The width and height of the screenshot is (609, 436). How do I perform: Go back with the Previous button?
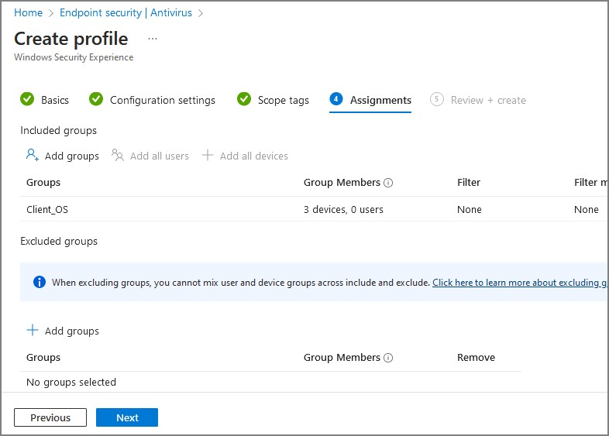(x=50, y=417)
